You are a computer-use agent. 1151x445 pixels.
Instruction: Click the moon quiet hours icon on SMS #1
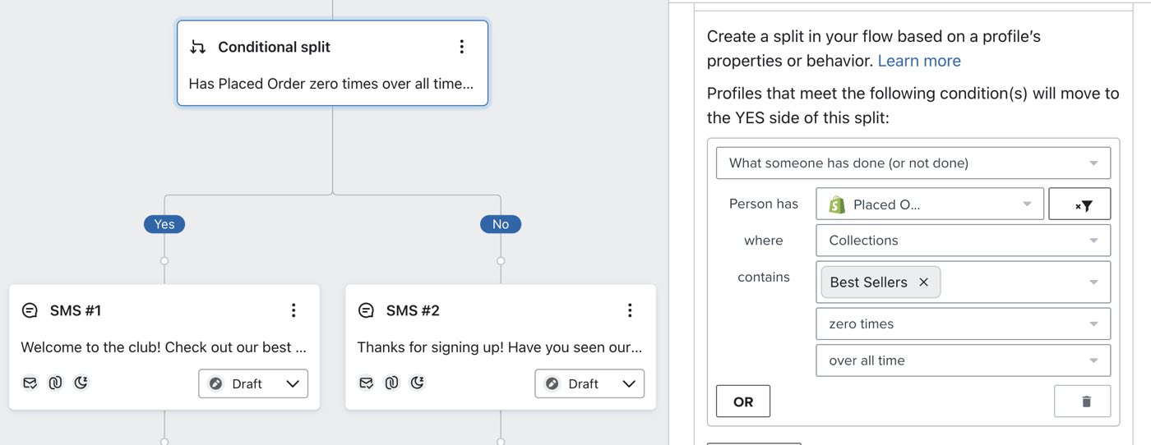(x=81, y=383)
